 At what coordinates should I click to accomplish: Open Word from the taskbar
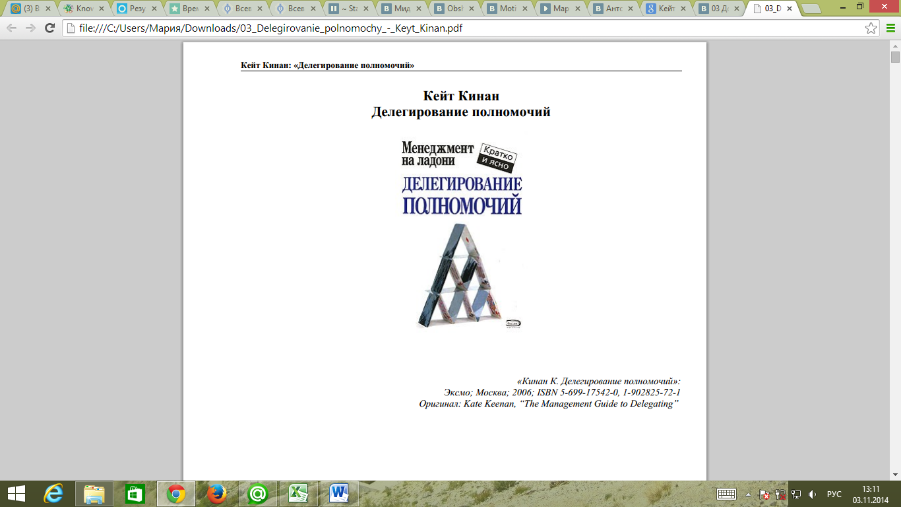[339, 493]
